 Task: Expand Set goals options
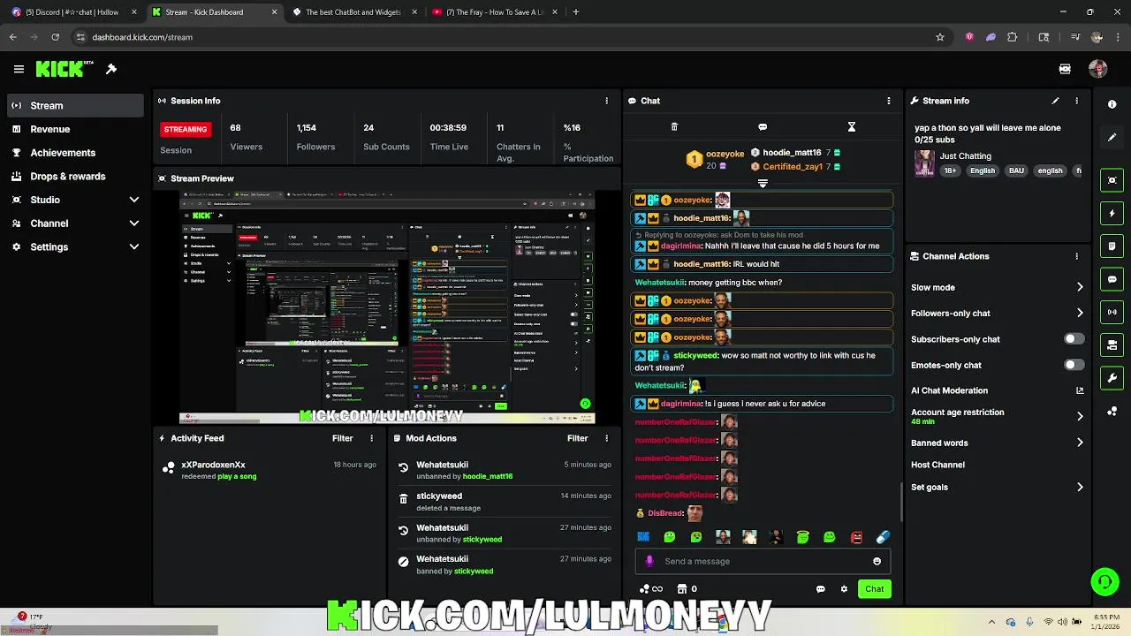pyautogui.click(x=1080, y=487)
